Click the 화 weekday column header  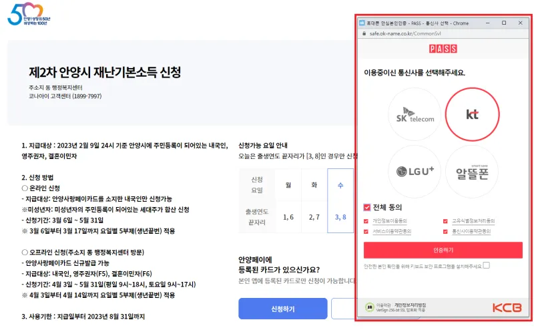[314, 185]
